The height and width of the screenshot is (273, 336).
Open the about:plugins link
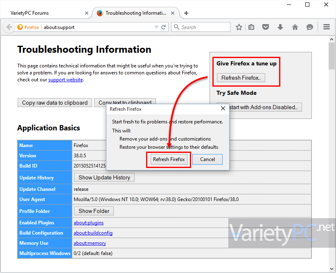point(88,223)
